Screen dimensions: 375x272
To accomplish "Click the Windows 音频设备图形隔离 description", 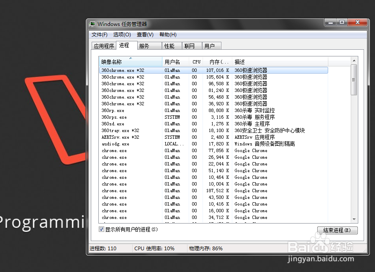I will point(265,144).
